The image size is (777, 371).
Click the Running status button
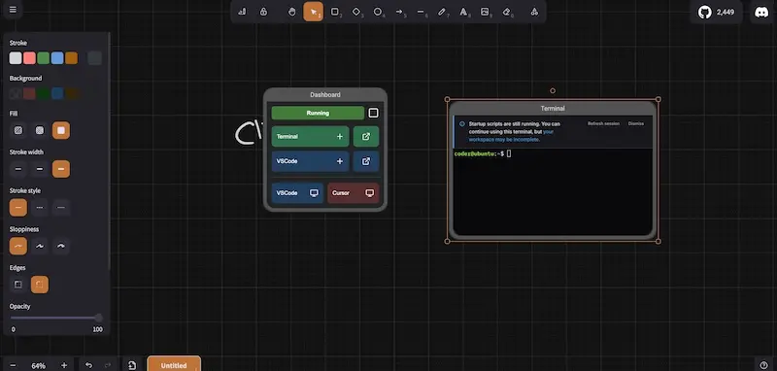coord(318,113)
